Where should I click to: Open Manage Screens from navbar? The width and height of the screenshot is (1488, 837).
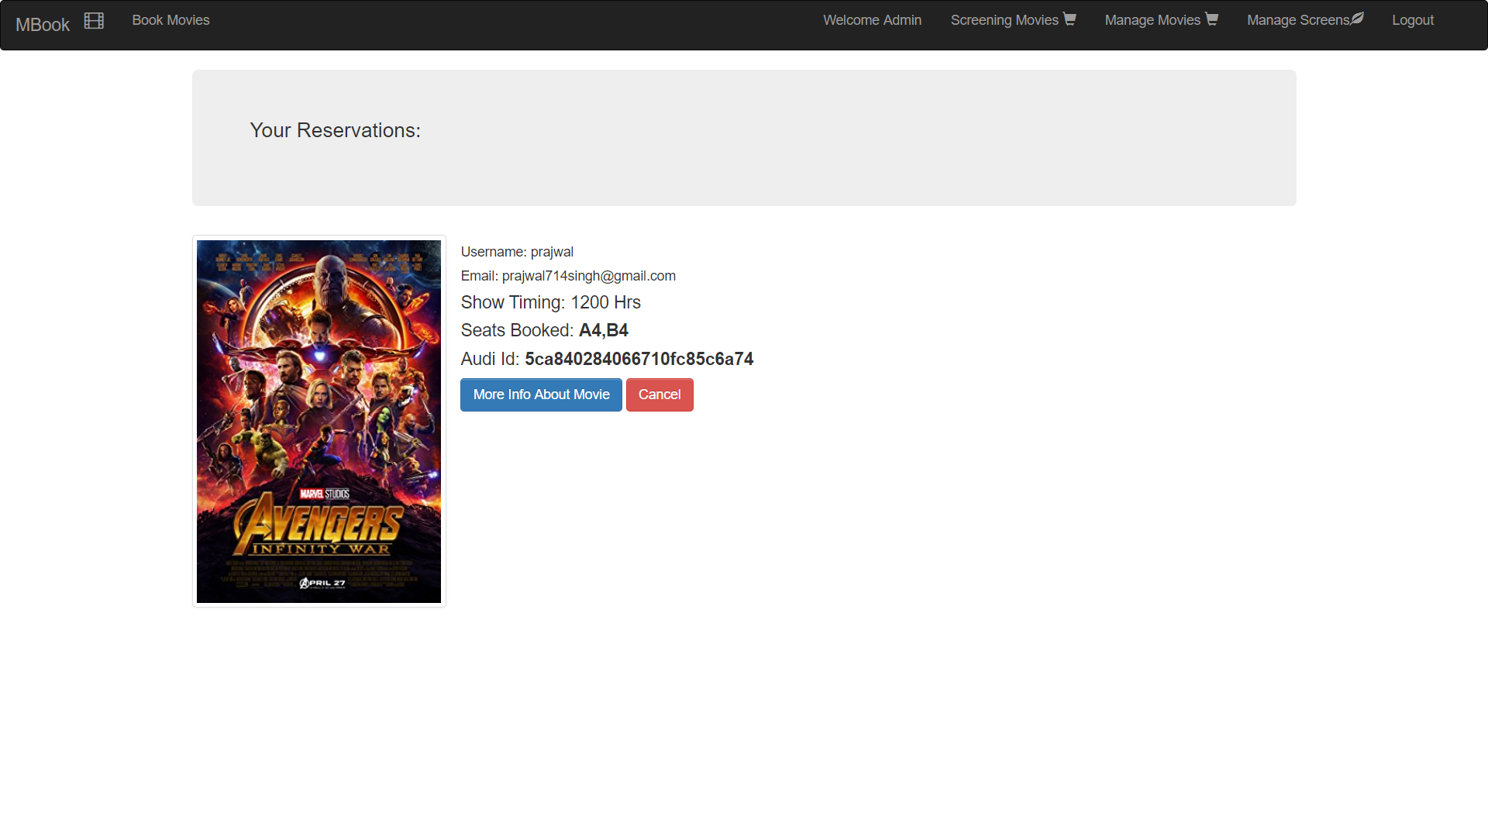(1305, 20)
